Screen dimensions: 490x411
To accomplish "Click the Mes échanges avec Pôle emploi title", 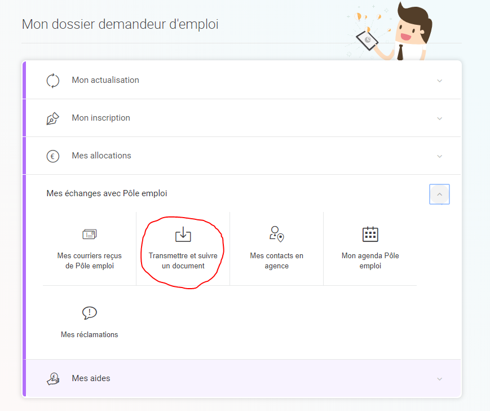I will tap(107, 193).
